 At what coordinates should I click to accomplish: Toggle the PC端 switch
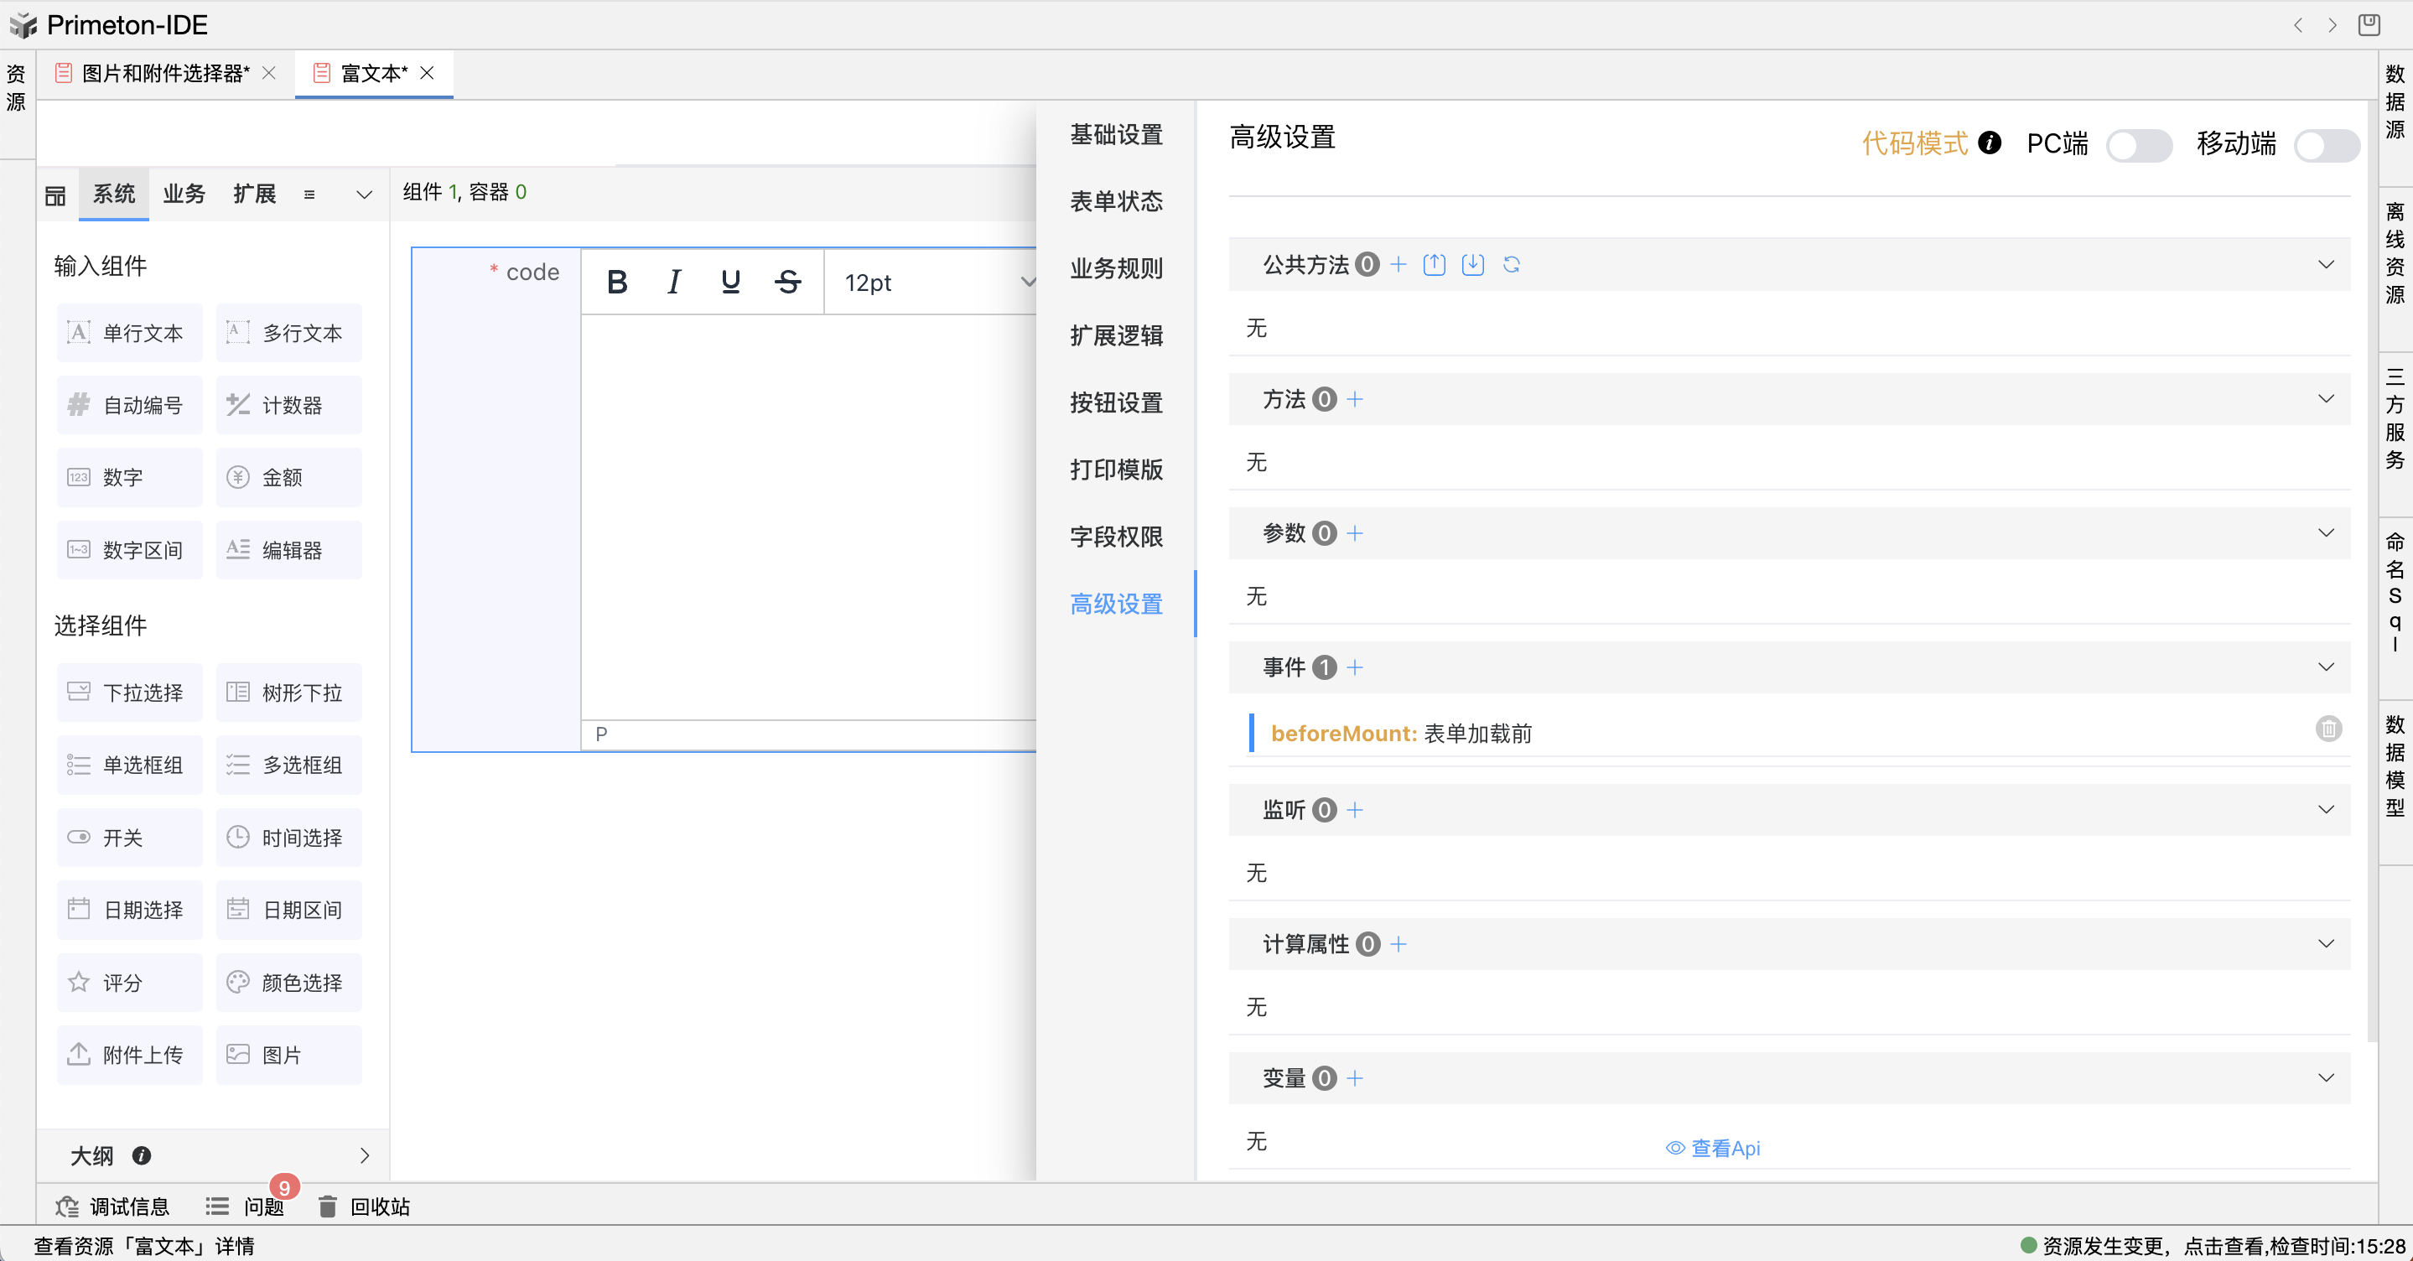point(2139,145)
